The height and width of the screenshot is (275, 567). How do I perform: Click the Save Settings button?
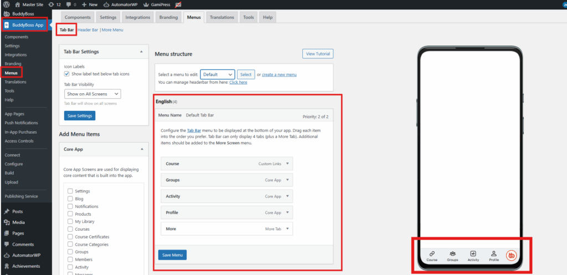point(80,116)
